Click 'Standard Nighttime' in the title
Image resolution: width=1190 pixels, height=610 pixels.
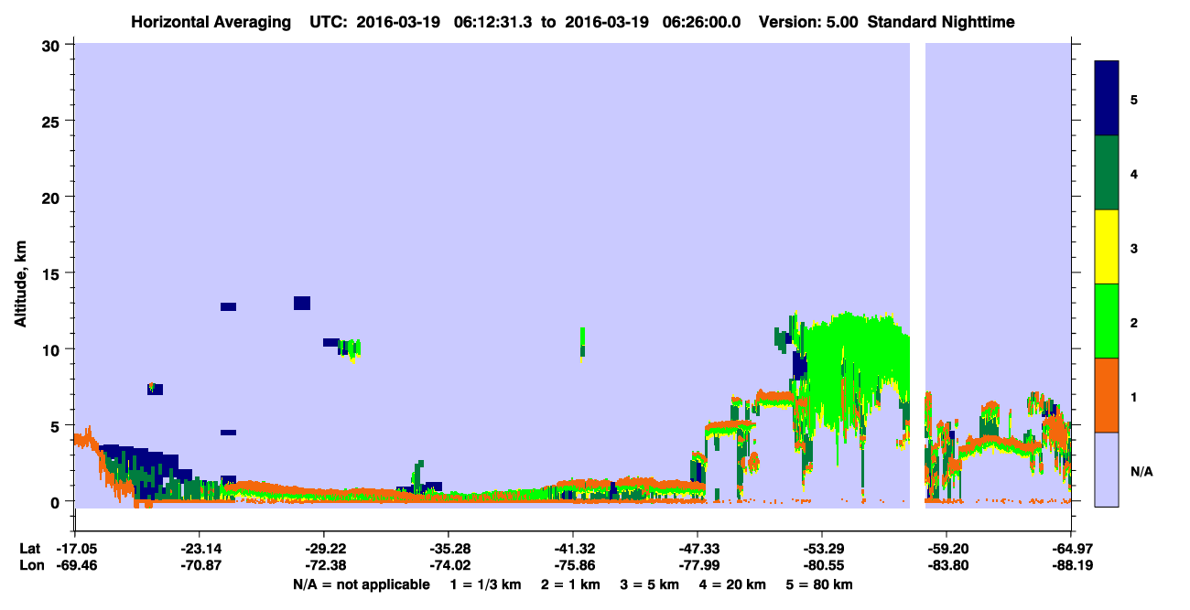[939, 21]
